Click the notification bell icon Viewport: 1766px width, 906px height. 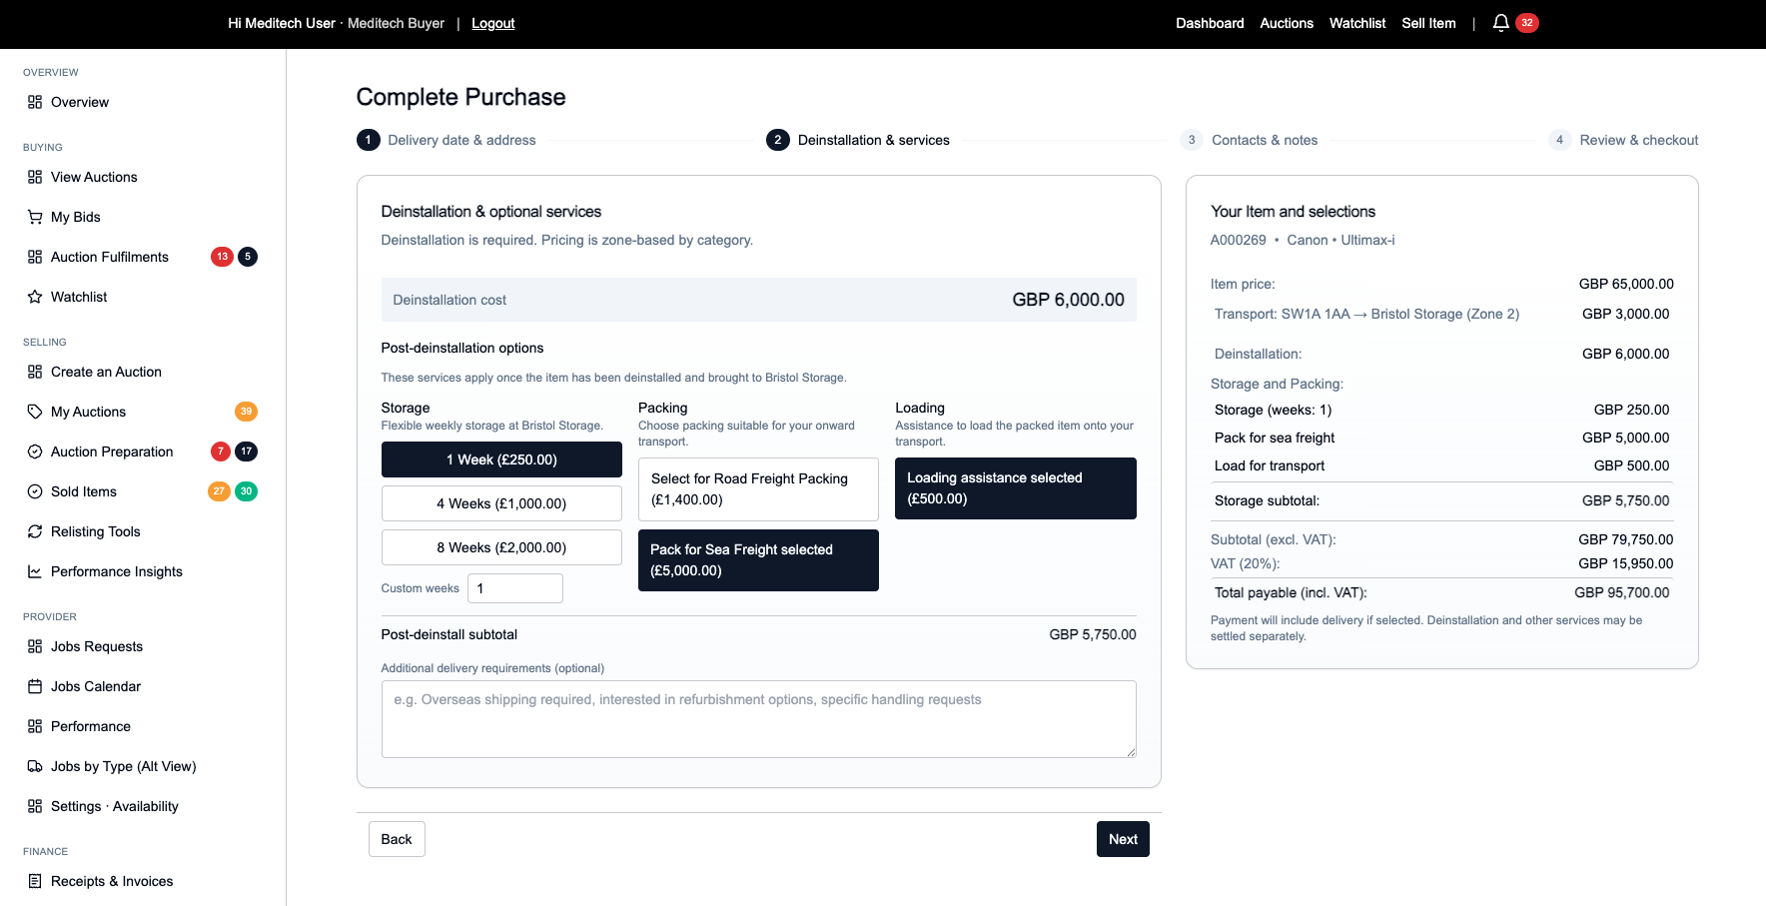click(x=1500, y=23)
